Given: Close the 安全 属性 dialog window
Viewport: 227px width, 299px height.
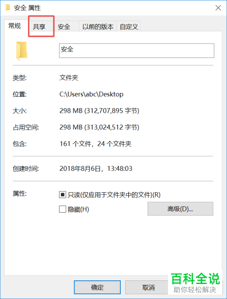Looking at the screenshot, I should click(x=218, y=8).
